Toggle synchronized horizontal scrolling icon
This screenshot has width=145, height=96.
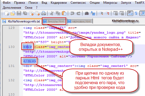[x=122, y=13]
